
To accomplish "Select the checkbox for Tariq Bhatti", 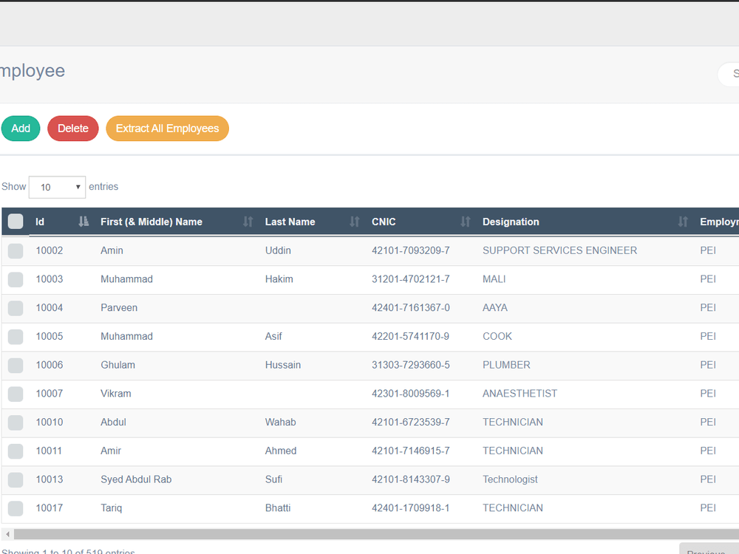I will coord(16,508).
